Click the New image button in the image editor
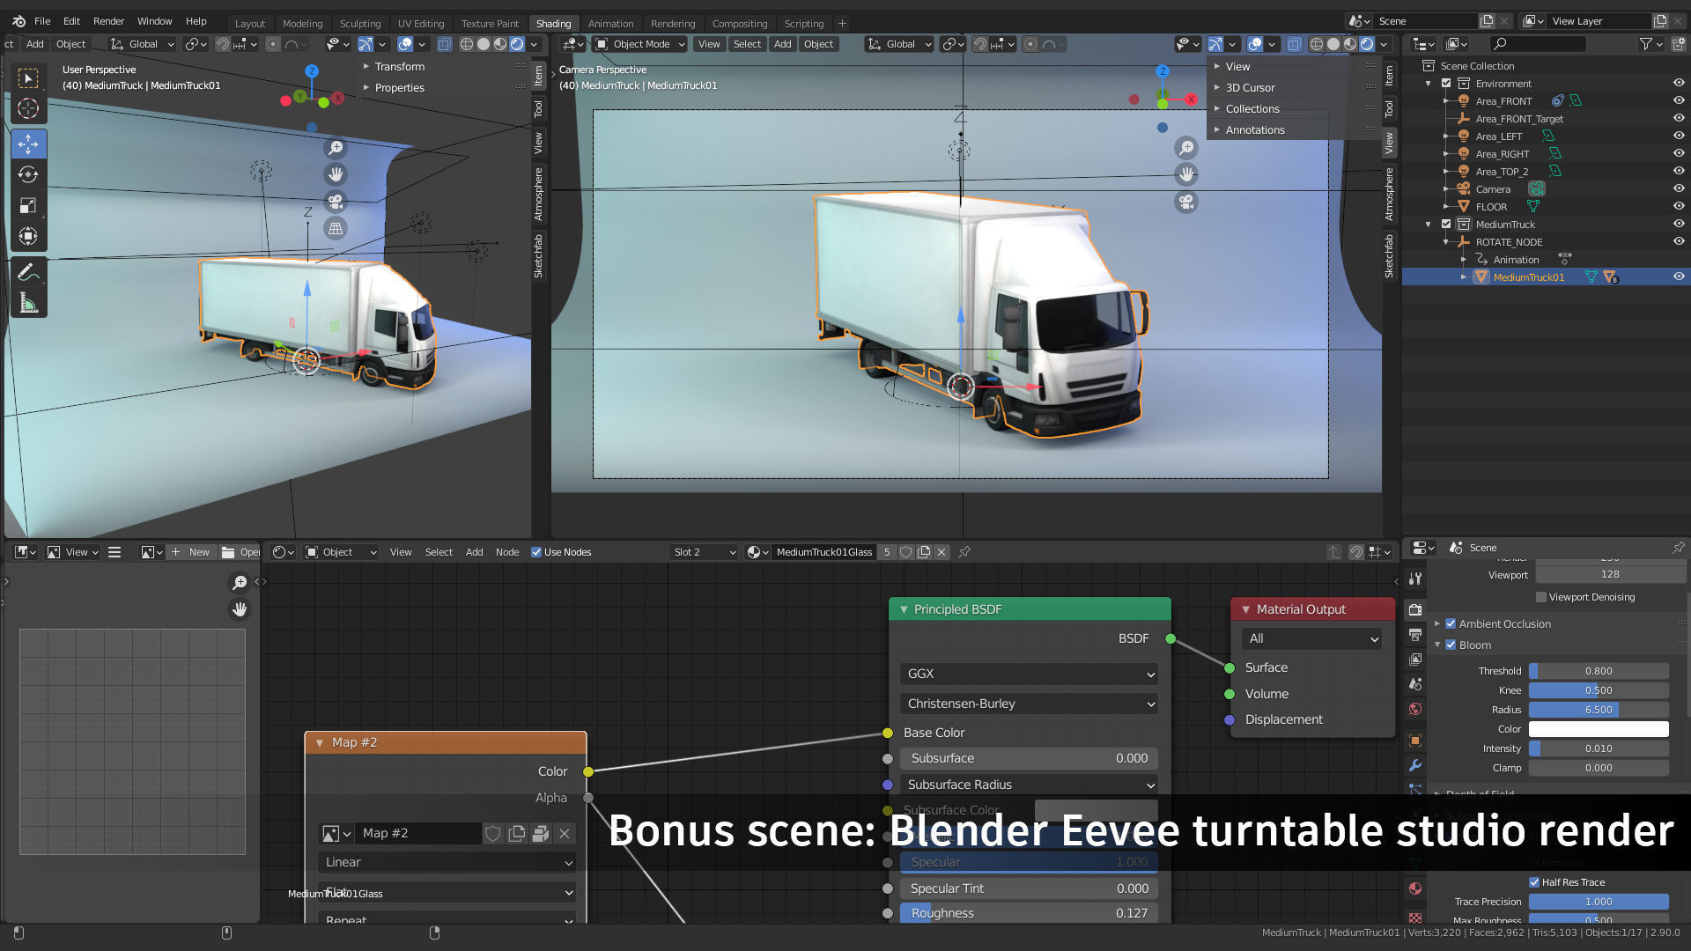 point(191,552)
